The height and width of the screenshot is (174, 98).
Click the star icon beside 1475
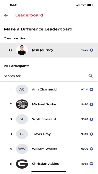point(91,50)
